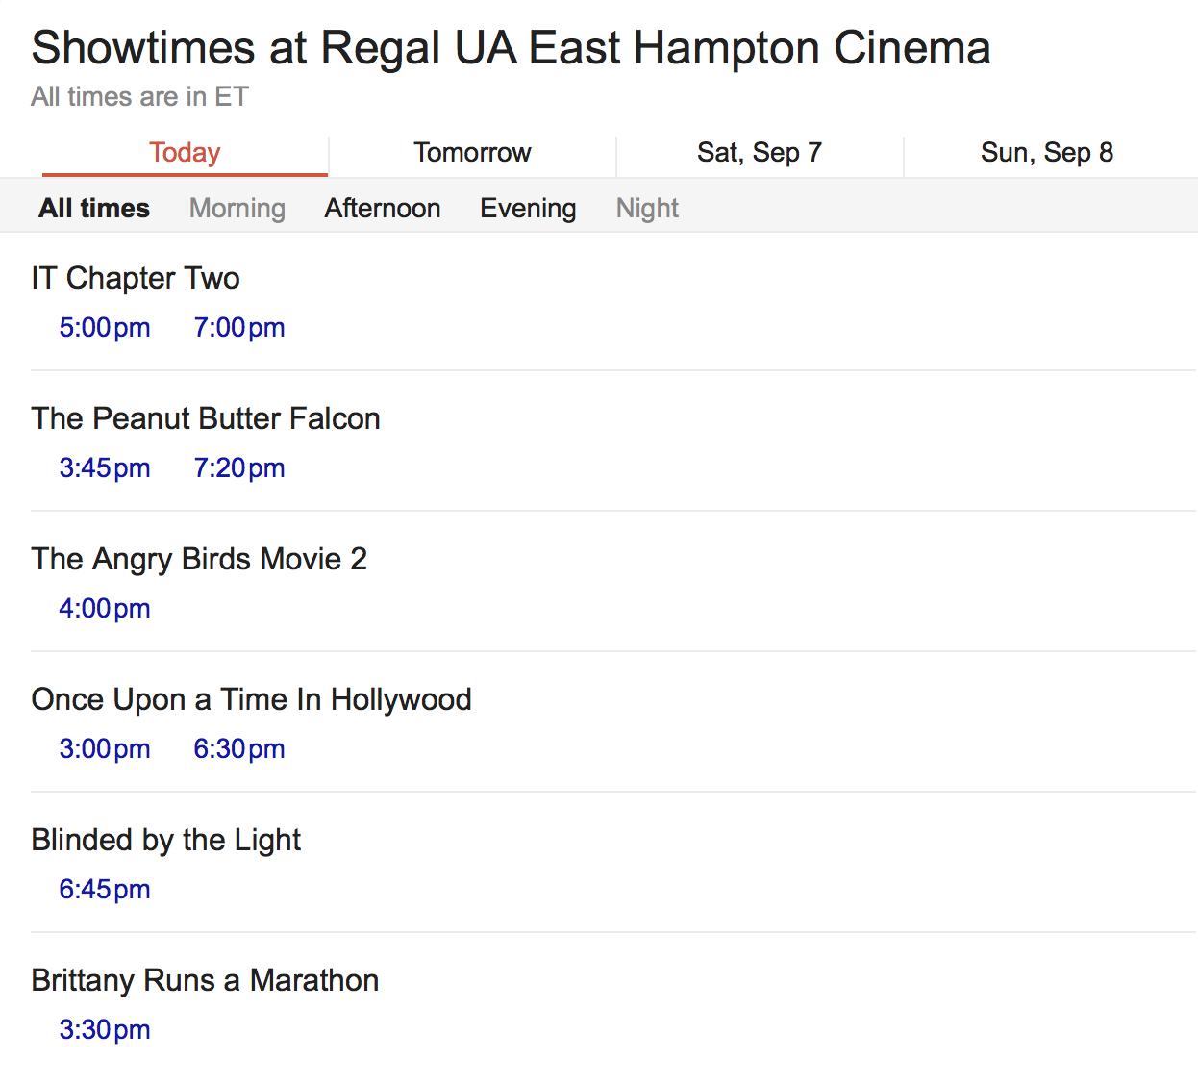
Task: Select the Today tab
Action: (185, 153)
